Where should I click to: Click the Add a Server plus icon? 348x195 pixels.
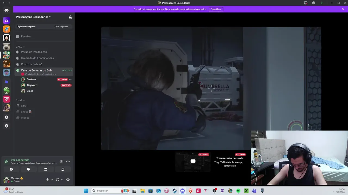pos(7,117)
